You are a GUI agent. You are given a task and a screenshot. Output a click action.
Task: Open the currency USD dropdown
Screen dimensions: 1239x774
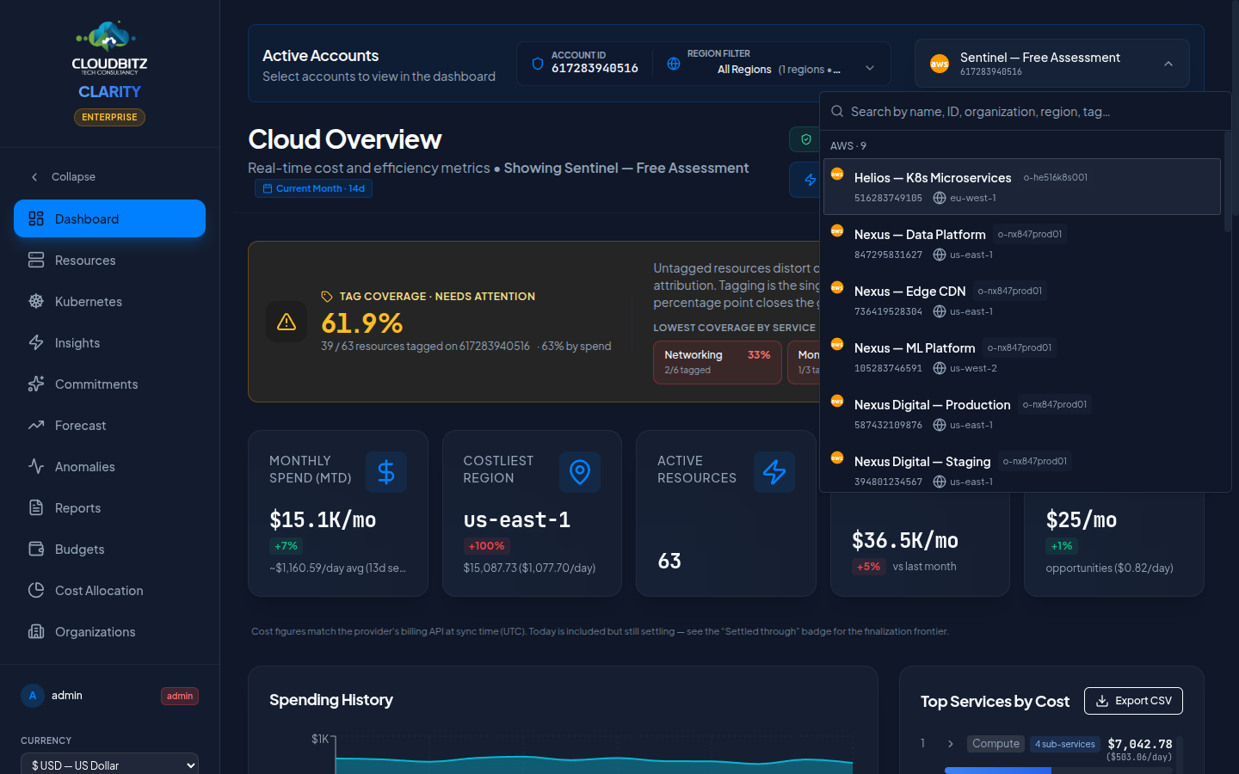click(x=109, y=765)
